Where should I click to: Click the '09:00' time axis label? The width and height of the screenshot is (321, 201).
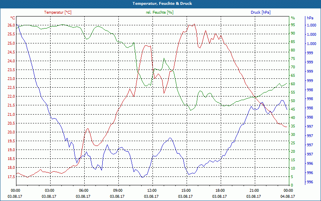click(118, 190)
